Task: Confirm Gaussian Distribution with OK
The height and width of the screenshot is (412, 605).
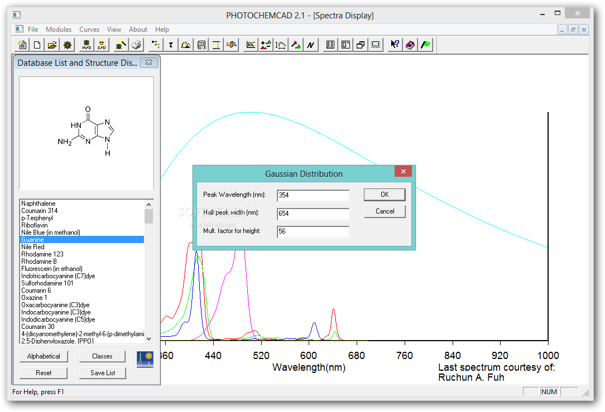Action: point(385,195)
